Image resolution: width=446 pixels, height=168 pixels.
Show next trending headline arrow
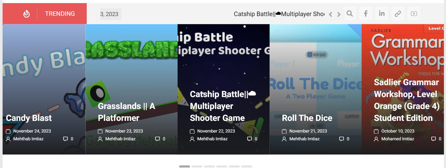(339, 14)
